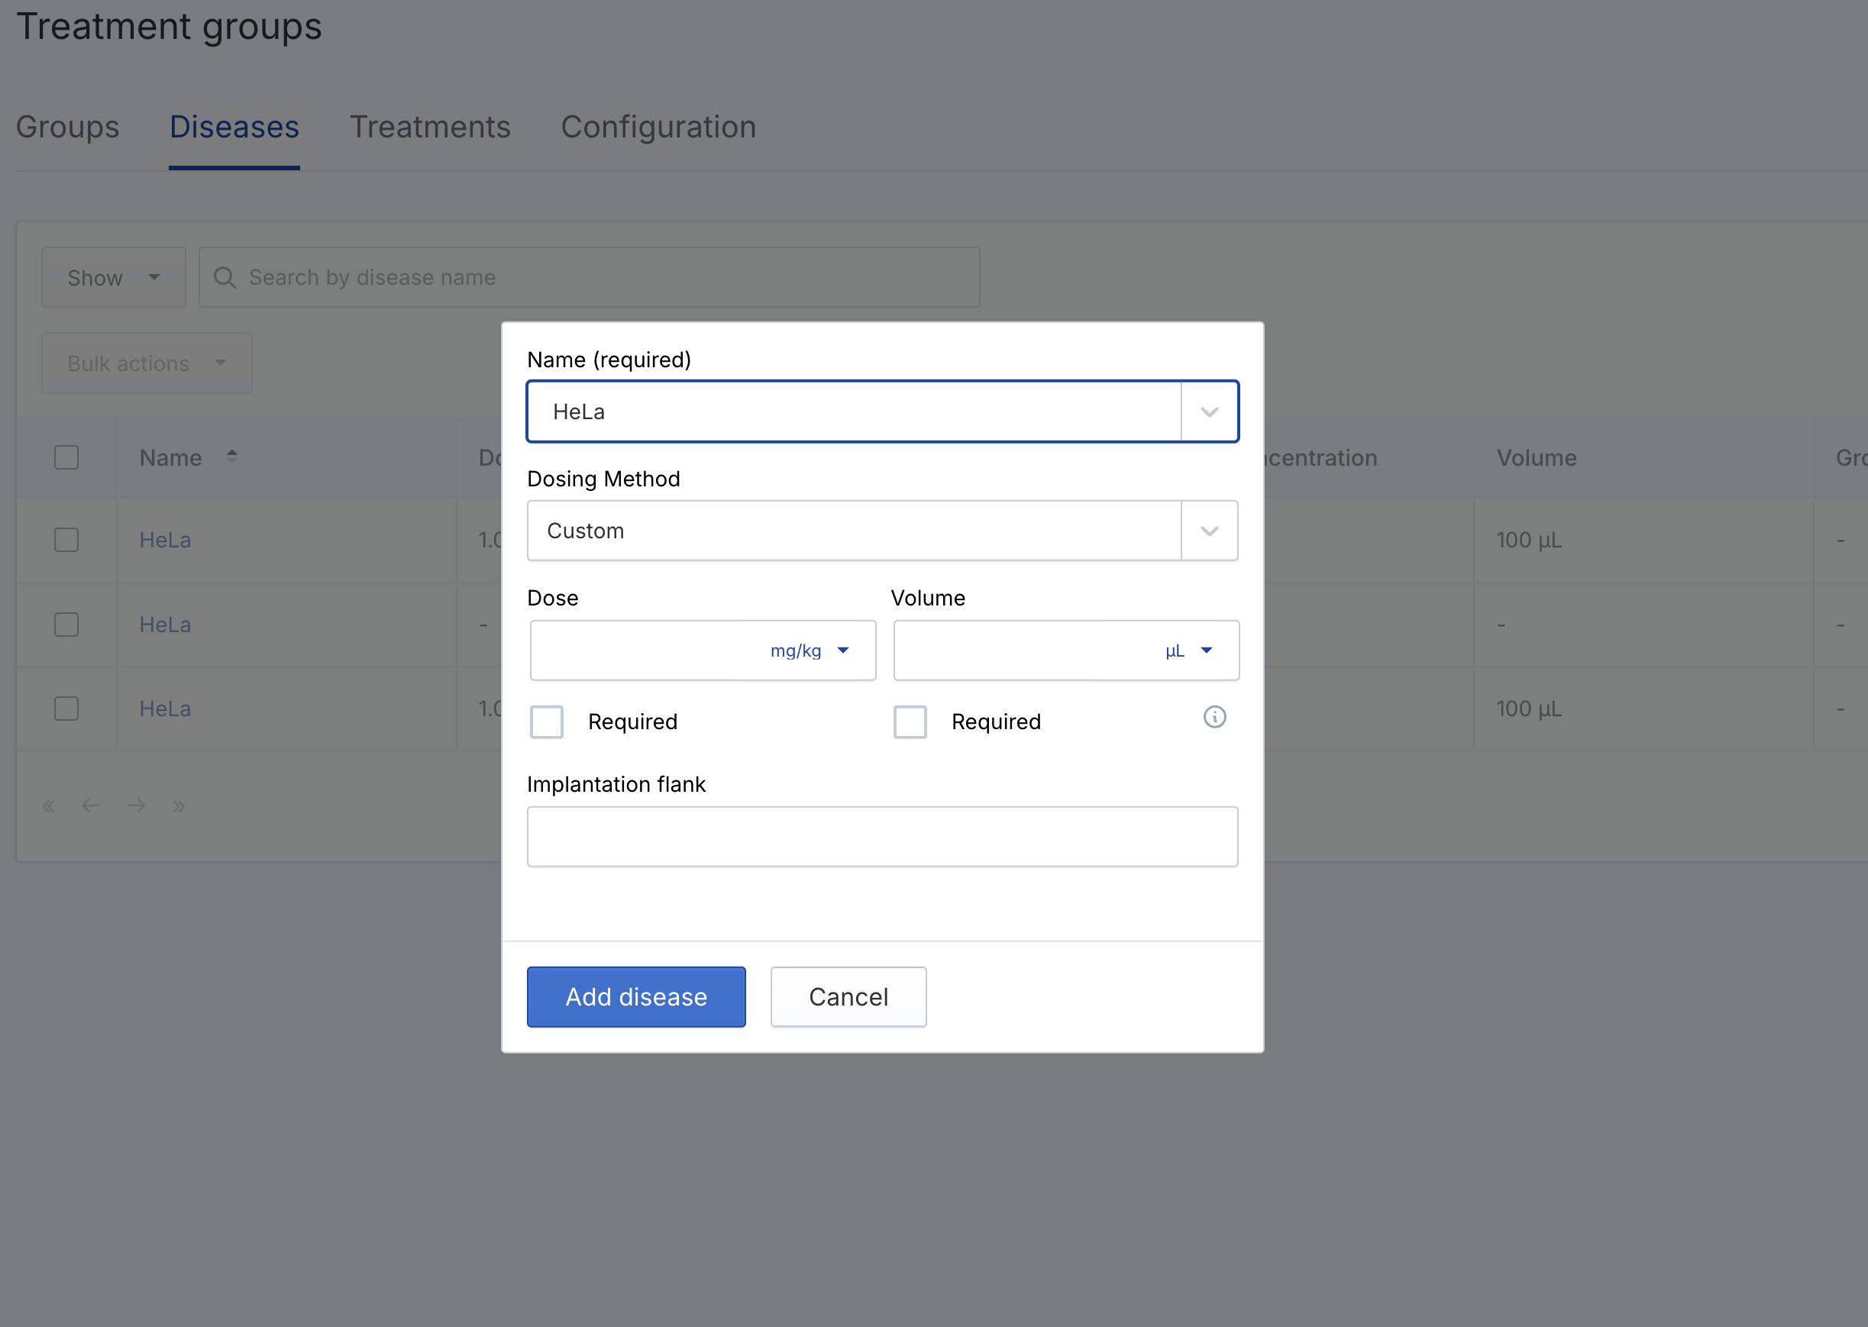
Task: Switch to the Groups tab
Action: 68,128
